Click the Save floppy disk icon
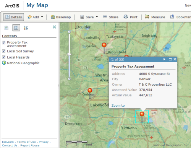Viewport: 191px width, 148px height. click(82, 17)
